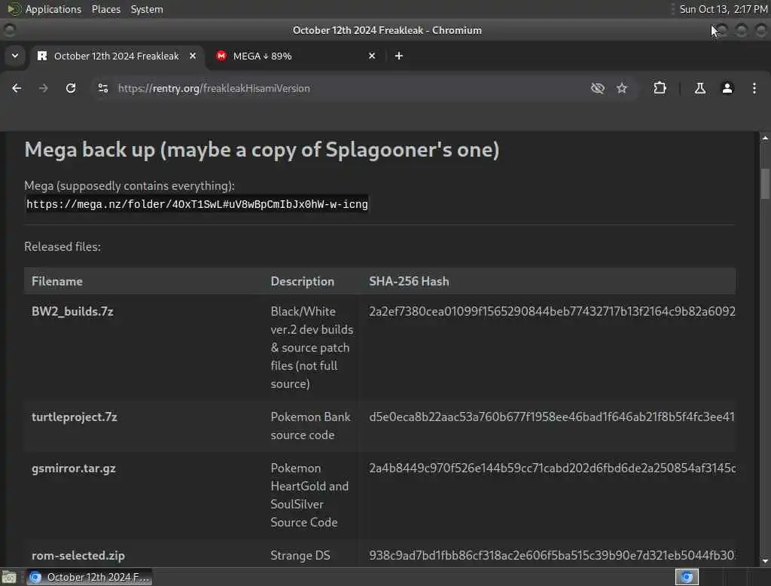Click the hash starting with d5e0eca8b22a

click(552, 417)
